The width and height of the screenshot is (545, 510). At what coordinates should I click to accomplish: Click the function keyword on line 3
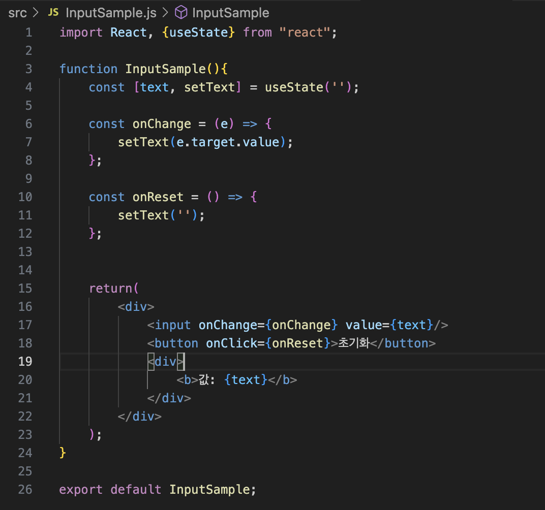tap(88, 69)
